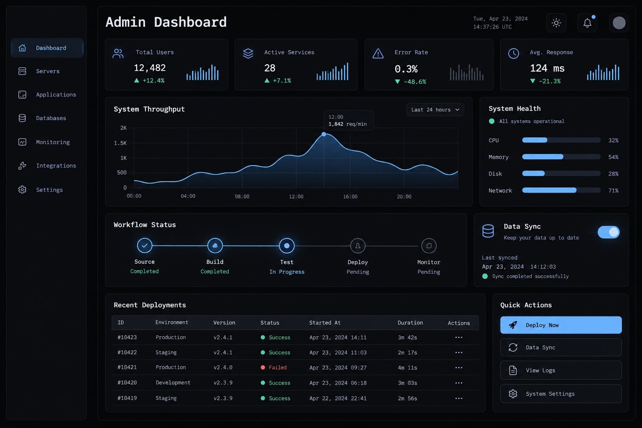Click the Disk usage progress bar
This screenshot has height=428, width=642.
point(561,173)
